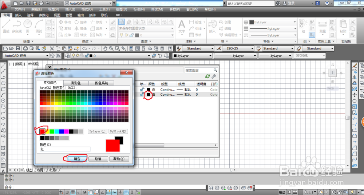Viewport: 364px width, 195px height.
Task: Pick the green standard color swatch
Action: pos(52,131)
